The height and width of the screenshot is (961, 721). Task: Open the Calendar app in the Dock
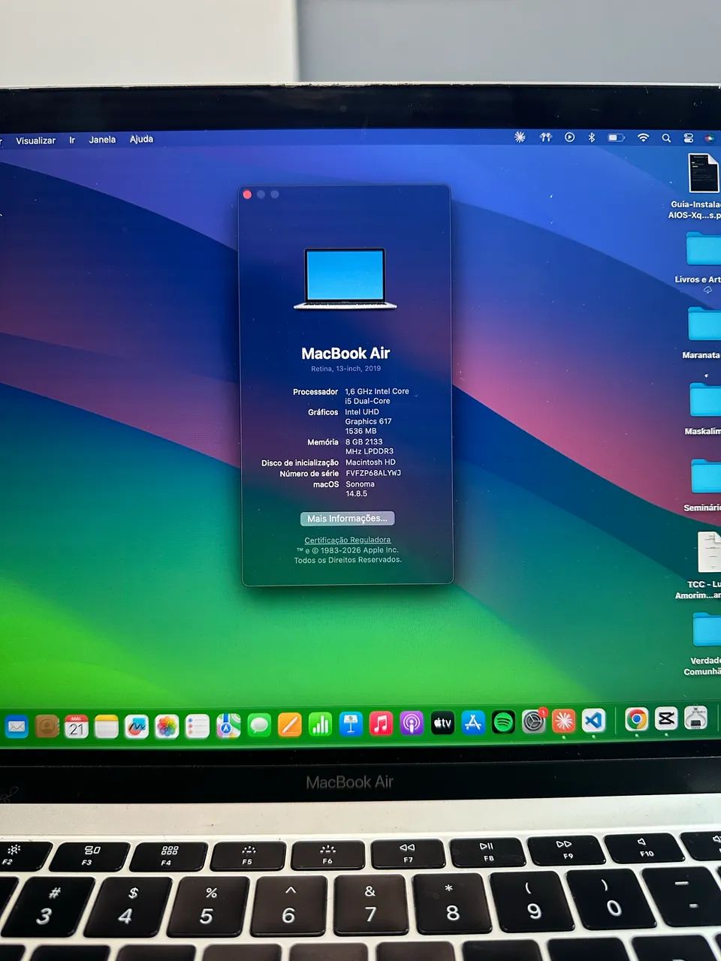77,726
